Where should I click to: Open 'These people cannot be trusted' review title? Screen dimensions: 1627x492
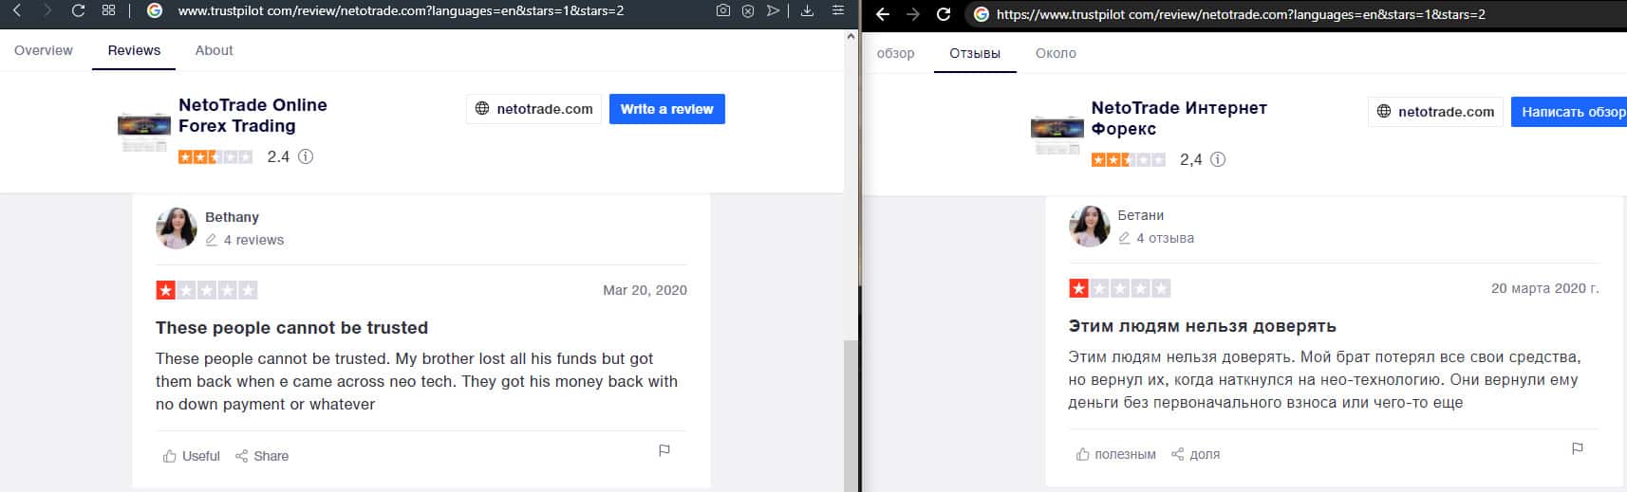point(291,328)
